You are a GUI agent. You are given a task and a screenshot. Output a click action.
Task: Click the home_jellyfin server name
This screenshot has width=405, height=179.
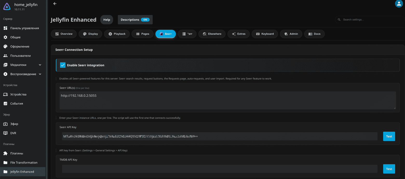click(x=26, y=5)
